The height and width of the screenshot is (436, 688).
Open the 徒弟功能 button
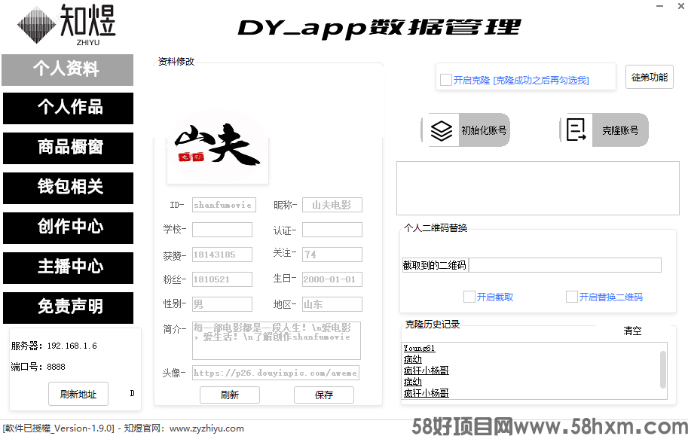click(x=650, y=78)
